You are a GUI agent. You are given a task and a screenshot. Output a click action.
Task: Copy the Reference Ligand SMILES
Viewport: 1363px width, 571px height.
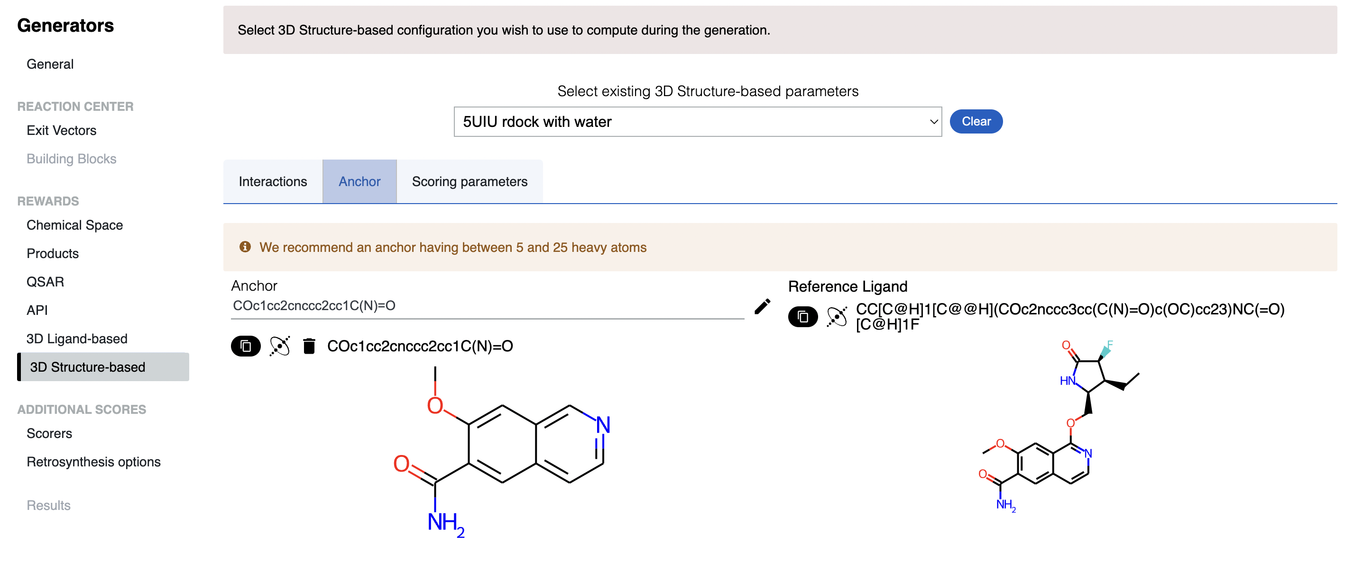[802, 316]
